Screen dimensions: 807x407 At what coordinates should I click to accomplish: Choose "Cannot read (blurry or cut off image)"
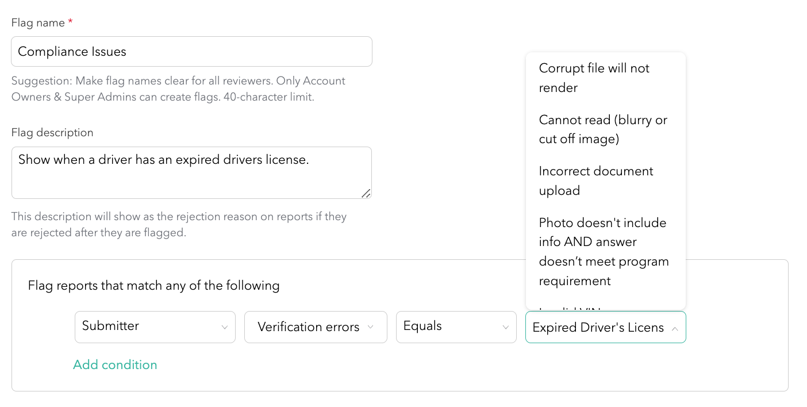(603, 129)
